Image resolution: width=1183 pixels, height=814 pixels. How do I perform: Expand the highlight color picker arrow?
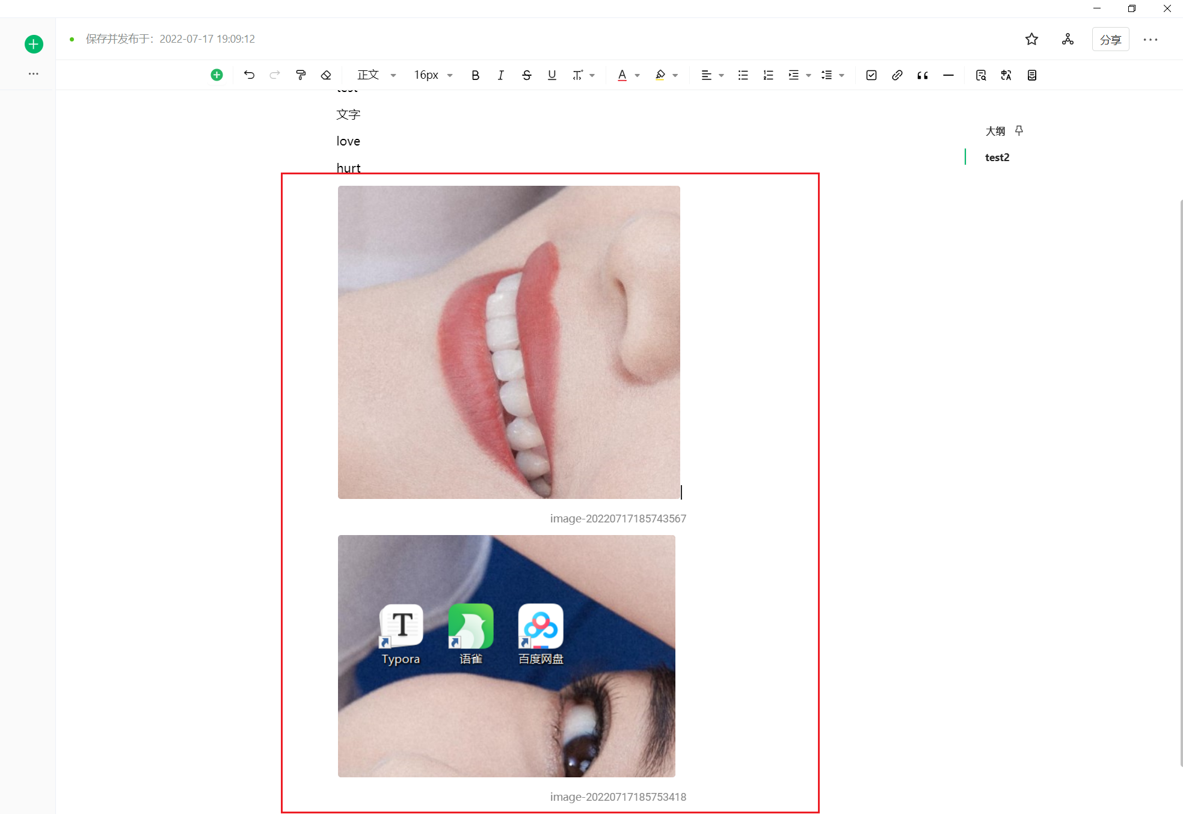click(x=675, y=75)
